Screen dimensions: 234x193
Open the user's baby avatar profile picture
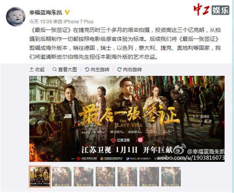[x=15, y=17]
